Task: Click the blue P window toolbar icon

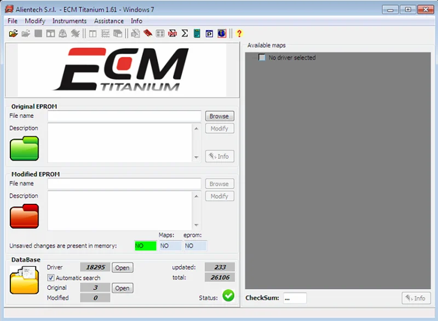Action: coord(209,34)
